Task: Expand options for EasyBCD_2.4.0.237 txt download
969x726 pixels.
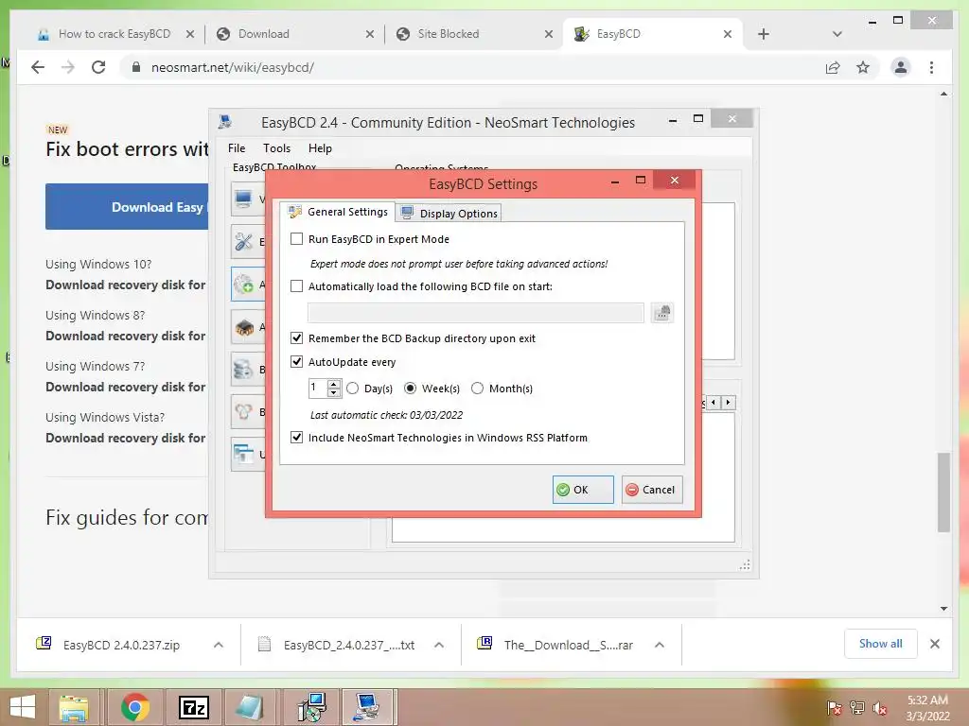Action: [x=439, y=645]
